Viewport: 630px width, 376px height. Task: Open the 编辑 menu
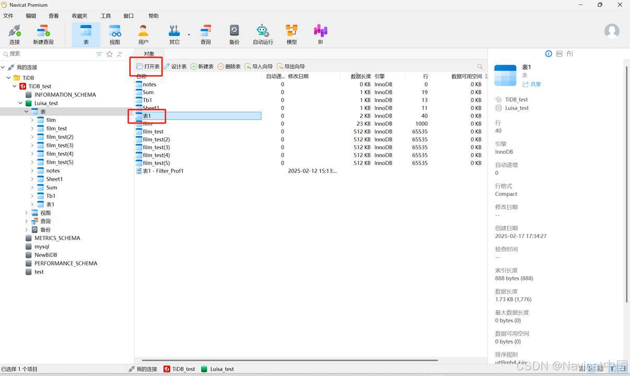[31, 16]
